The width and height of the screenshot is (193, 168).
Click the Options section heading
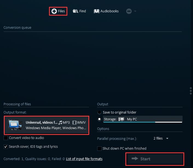tap(103, 129)
